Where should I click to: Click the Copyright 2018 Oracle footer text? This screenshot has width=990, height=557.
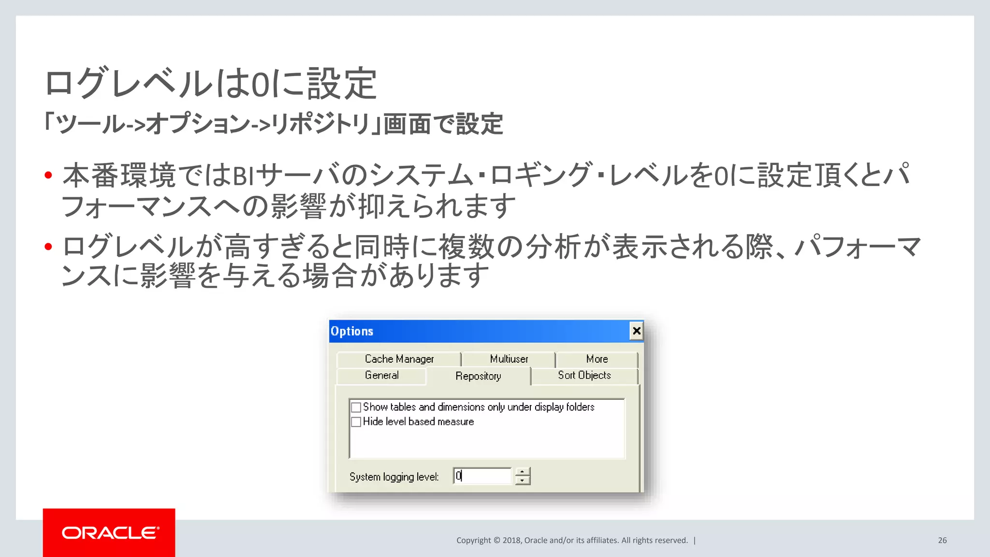pos(572,541)
